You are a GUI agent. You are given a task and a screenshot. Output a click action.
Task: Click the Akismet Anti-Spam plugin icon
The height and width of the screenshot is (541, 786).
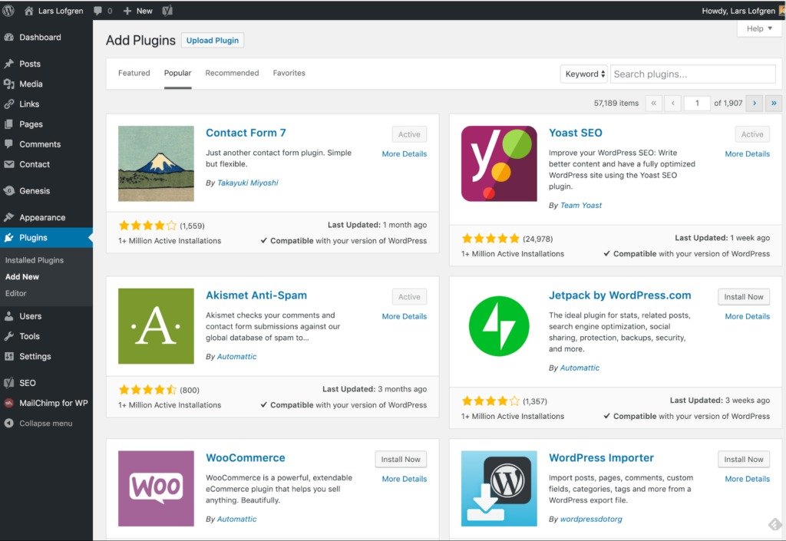click(156, 326)
